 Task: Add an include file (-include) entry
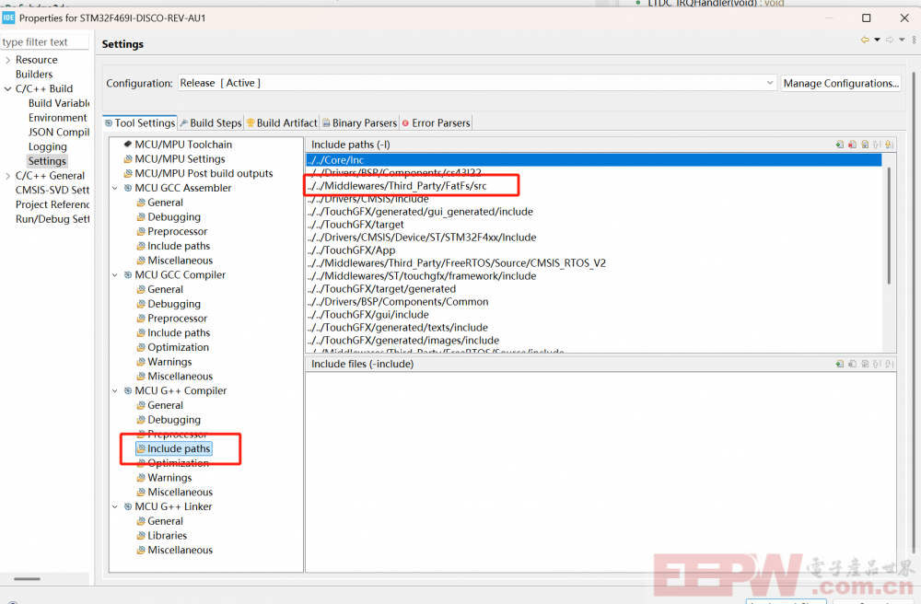pyautogui.click(x=840, y=364)
